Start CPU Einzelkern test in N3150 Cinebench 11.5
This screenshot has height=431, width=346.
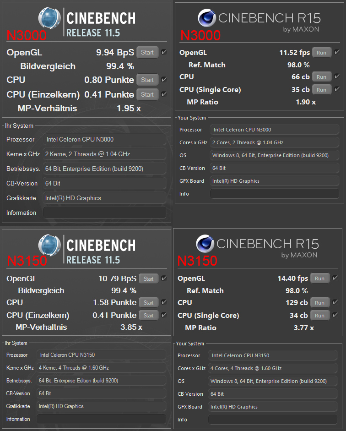pos(149,315)
